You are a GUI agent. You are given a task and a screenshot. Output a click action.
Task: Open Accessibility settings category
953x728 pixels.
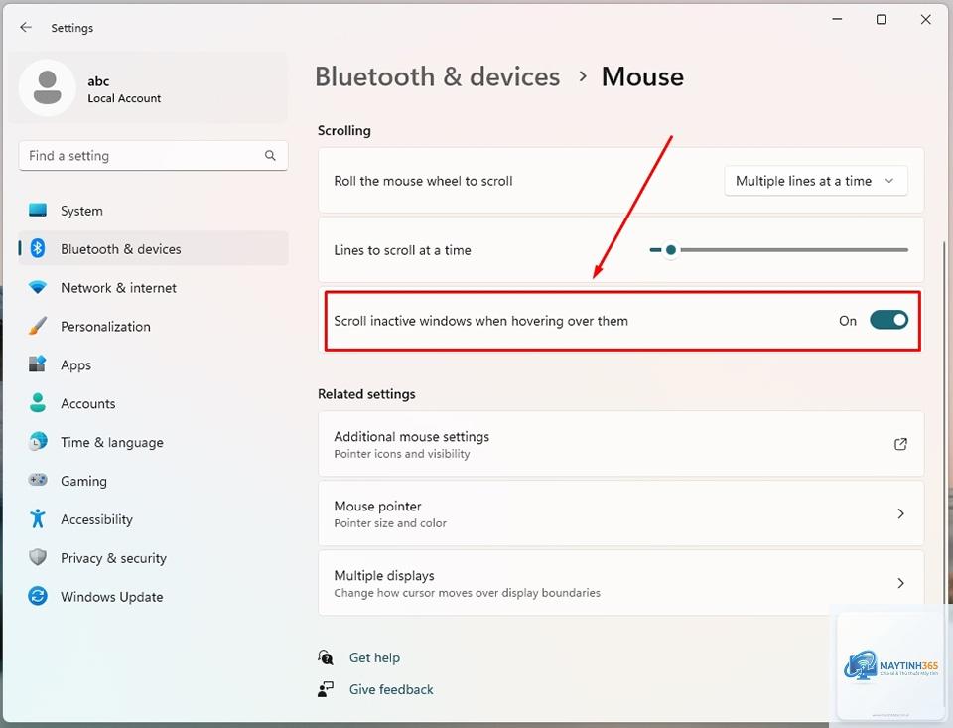(153, 519)
